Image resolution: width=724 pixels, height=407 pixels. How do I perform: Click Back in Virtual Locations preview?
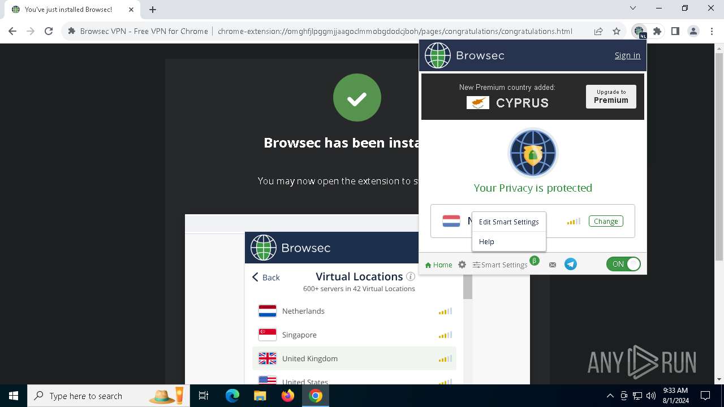coord(266,277)
